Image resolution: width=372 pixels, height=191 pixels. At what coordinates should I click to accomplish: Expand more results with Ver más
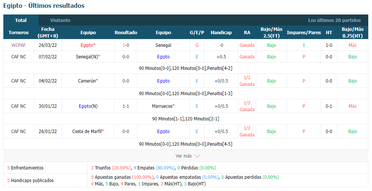point(188,156)
